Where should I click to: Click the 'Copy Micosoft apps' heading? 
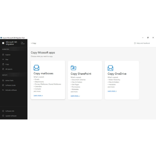43,52
